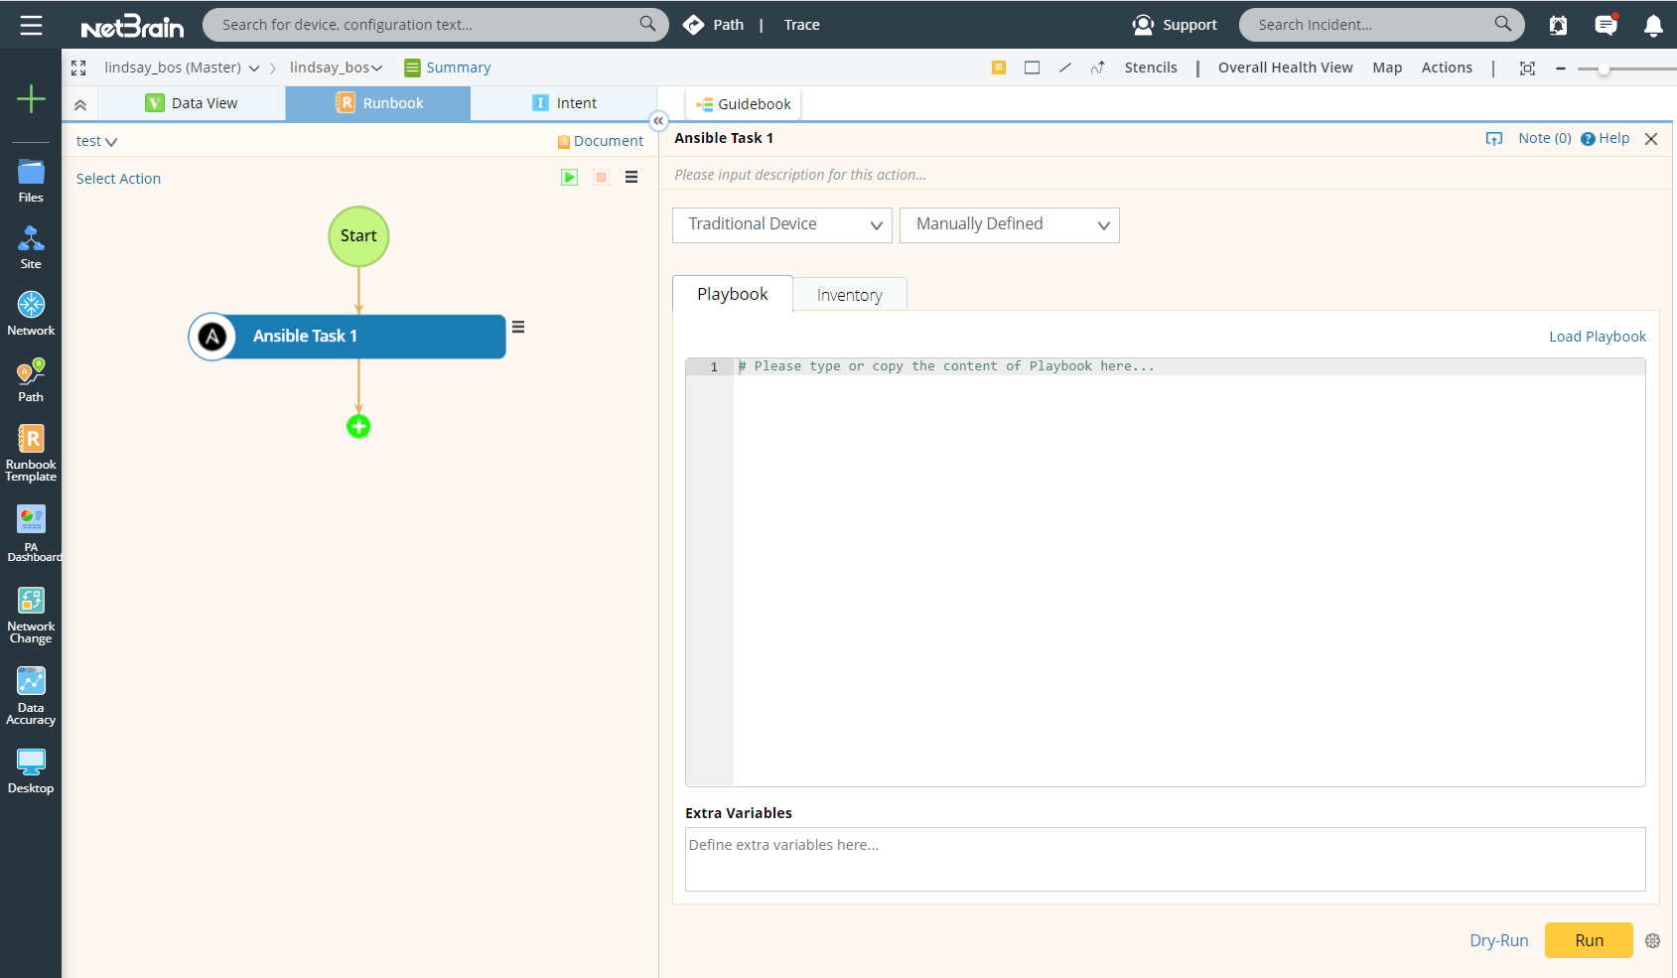Select the line drawing tool
Viewport: 1677px width, 978px height.
(1065, 68)
